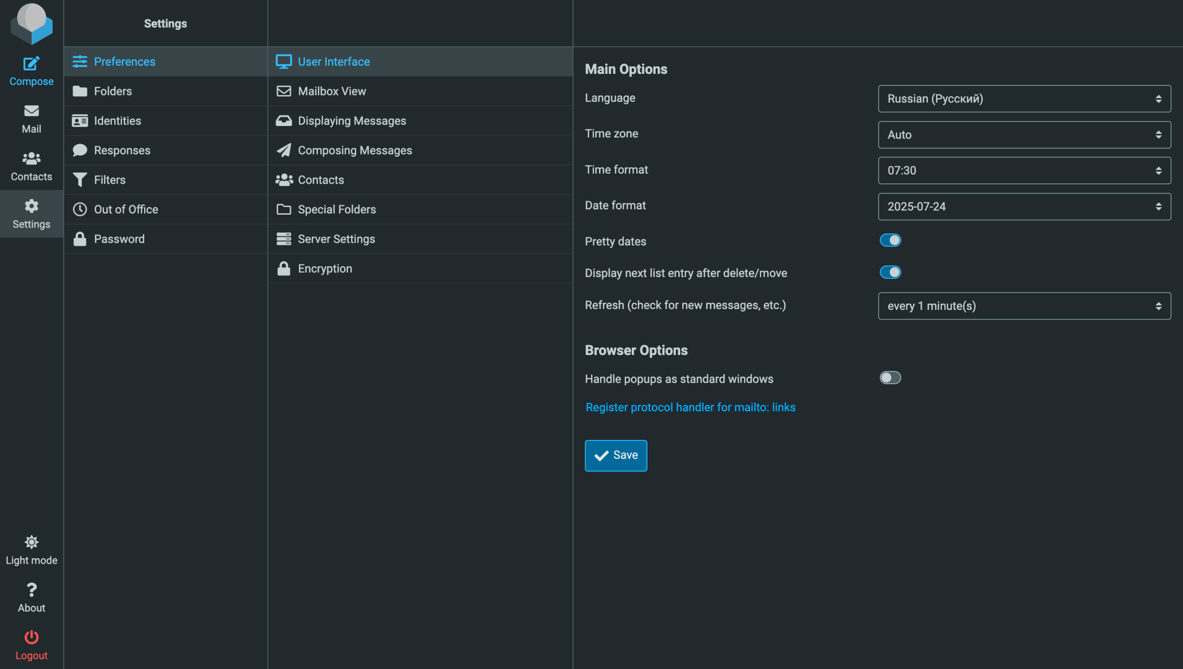
Task: Open User Interface section label
Action: 334,61
